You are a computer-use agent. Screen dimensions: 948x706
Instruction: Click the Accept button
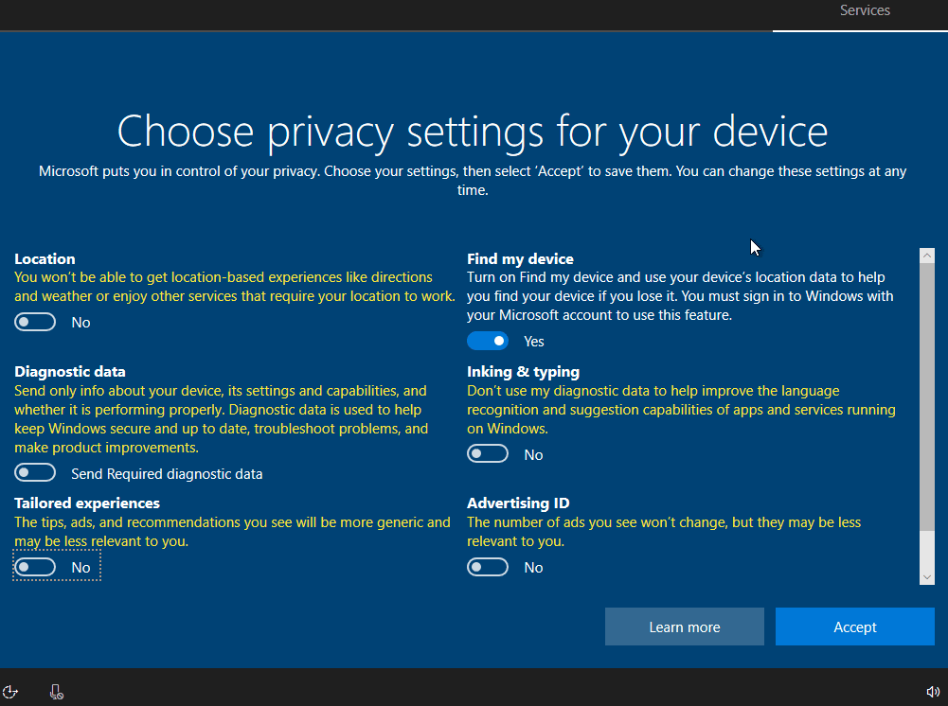point(853,627)
